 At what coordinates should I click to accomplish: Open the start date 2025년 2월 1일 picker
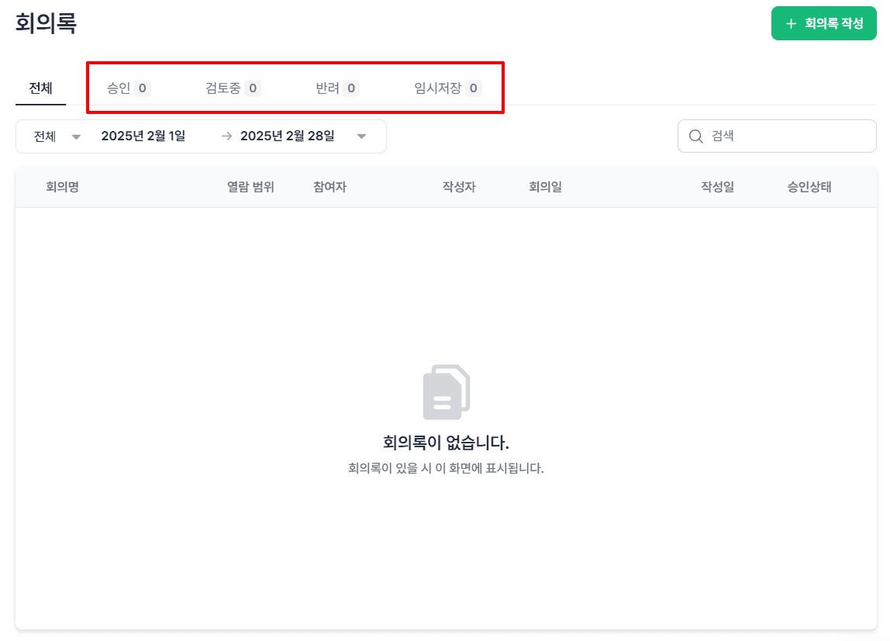coord(144,136)
